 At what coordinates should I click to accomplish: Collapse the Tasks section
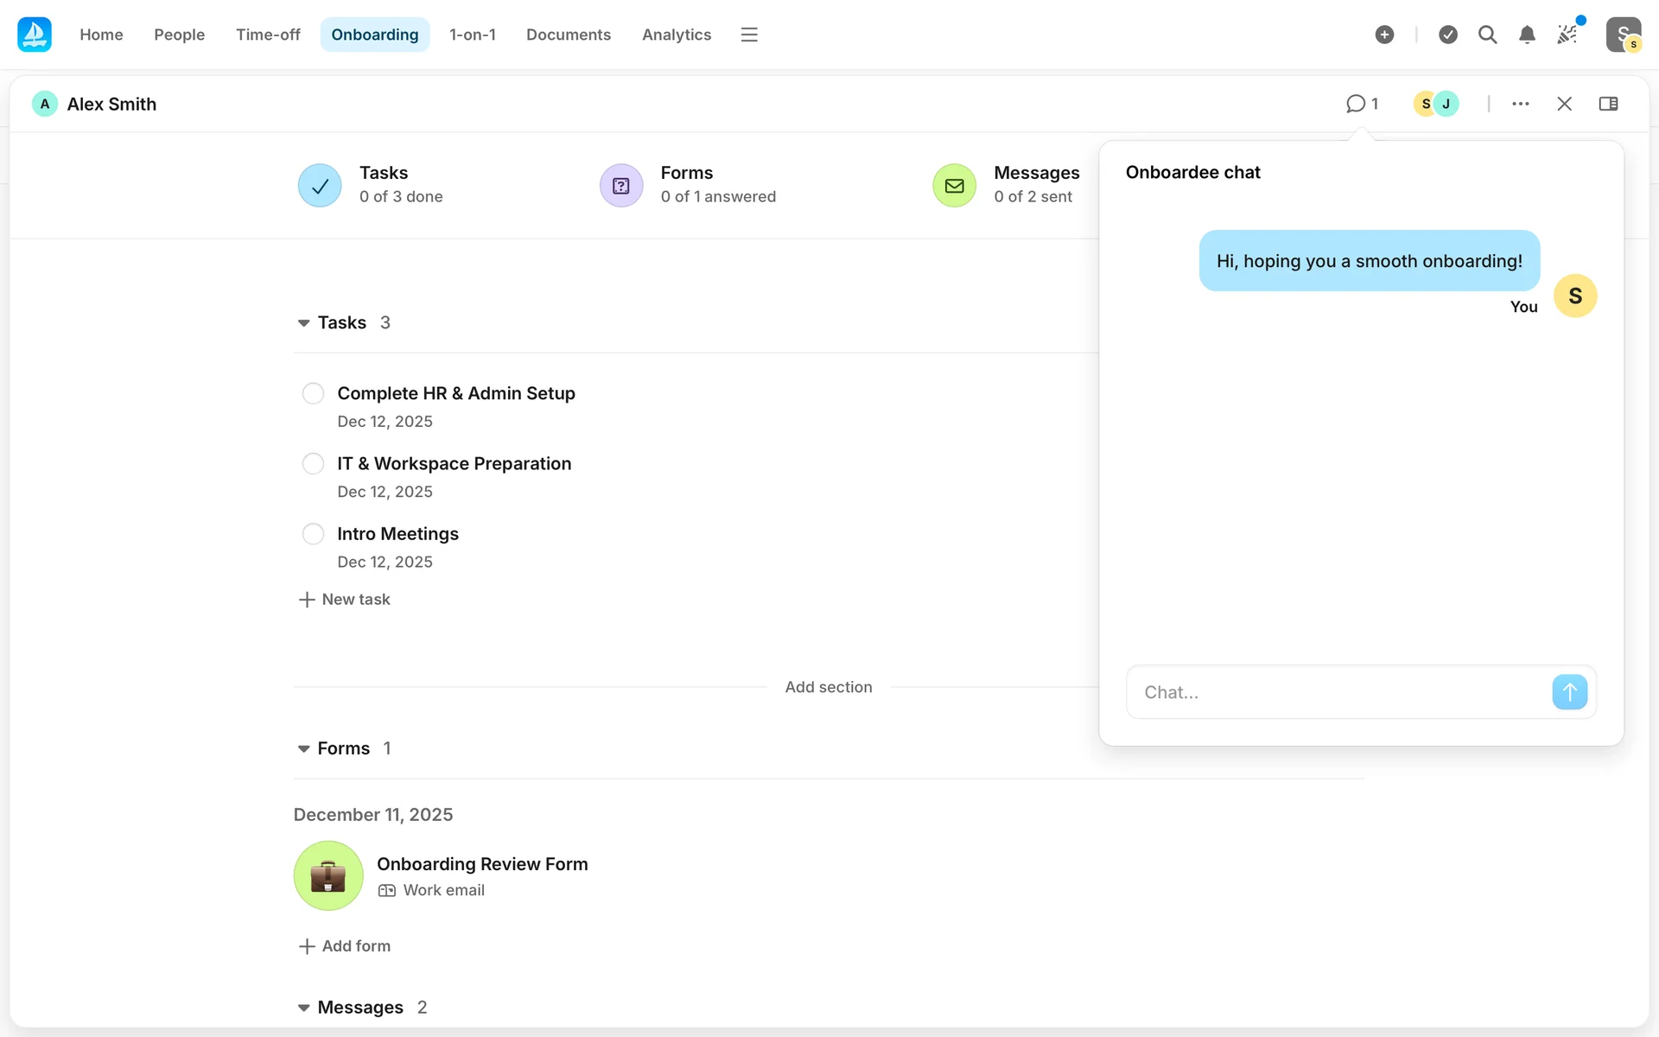(x=303, y=323)
